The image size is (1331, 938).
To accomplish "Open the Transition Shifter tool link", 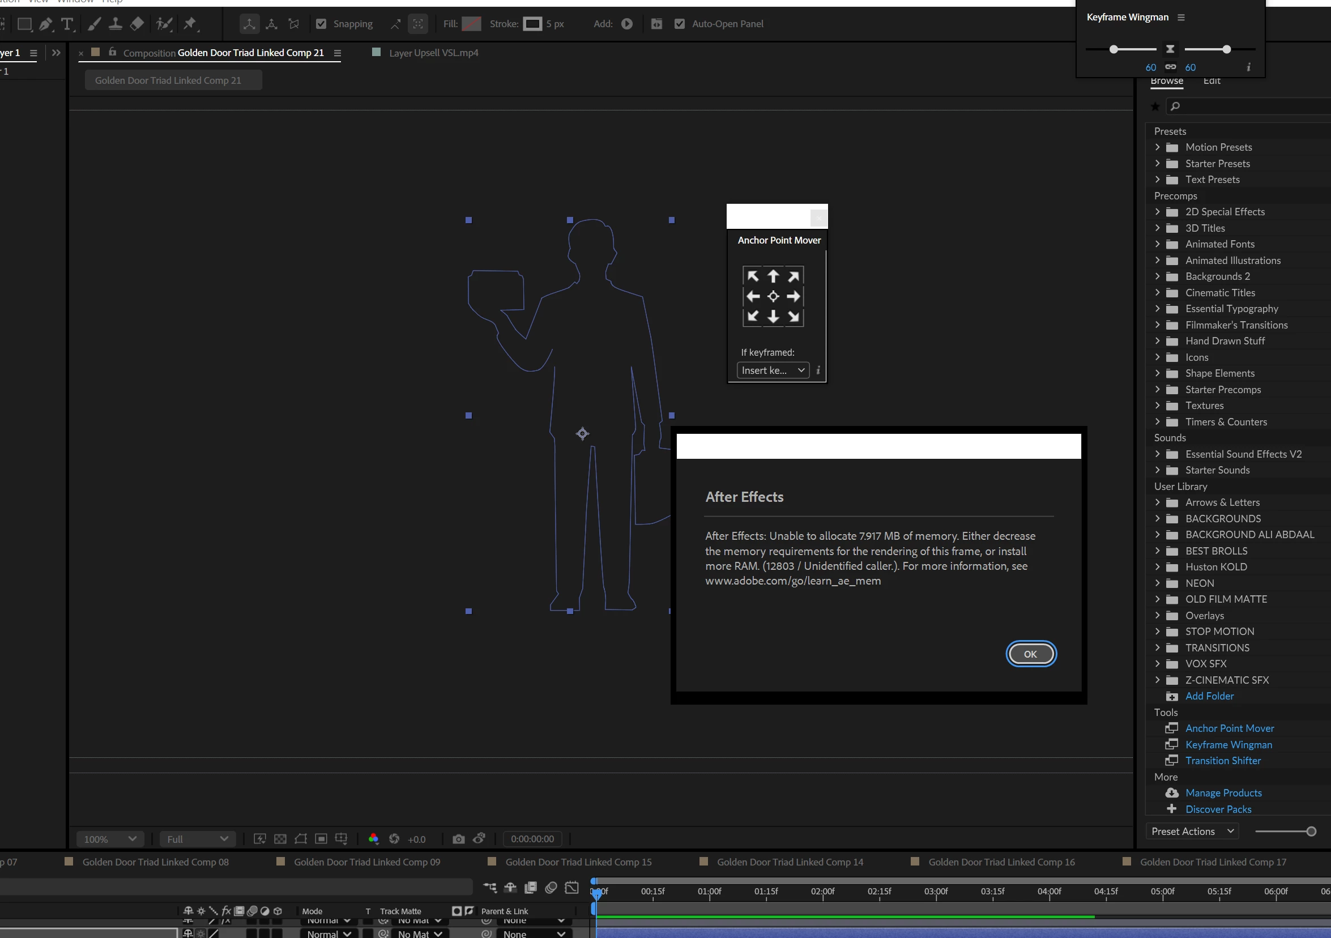I will coord(1223,761).
